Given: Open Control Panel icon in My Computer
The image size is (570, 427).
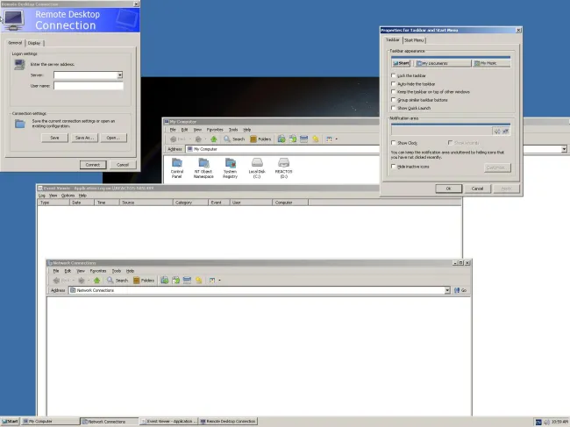Looking at the screenshot, I should 177,167.
